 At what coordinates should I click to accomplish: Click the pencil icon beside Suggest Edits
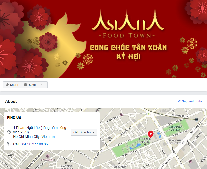pos(179,101)
